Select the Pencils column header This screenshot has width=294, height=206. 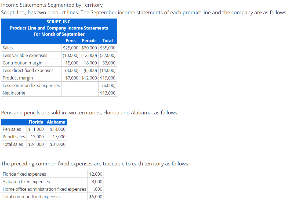[89, 41]
